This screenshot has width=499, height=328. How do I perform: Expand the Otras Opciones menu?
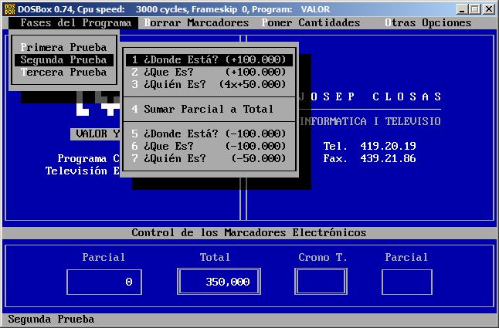(428, 22)
